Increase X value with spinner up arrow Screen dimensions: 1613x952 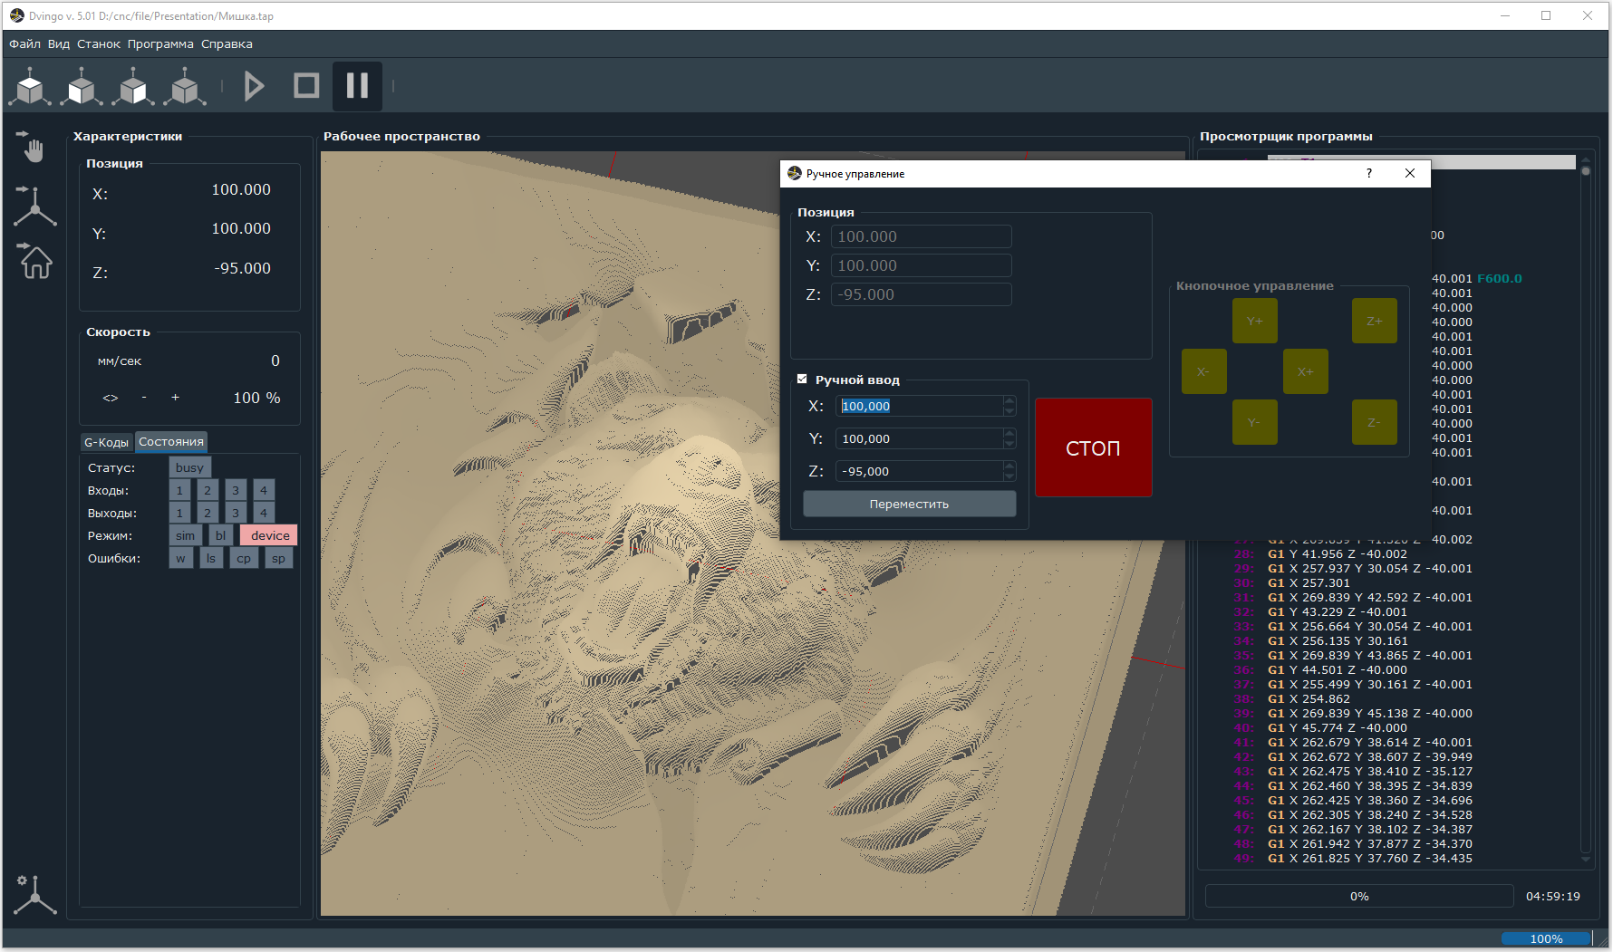[1009, 401]
